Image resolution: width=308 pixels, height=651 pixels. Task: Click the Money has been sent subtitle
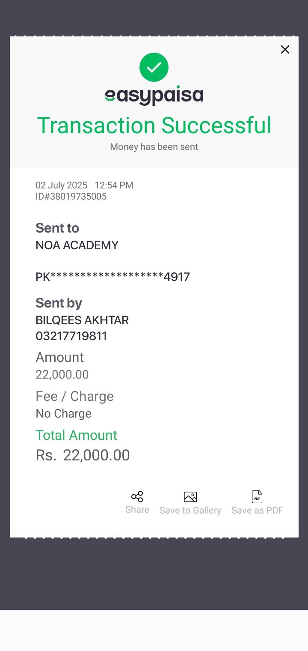154,147
